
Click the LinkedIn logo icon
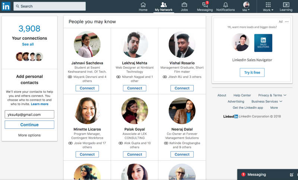(6, 6)
